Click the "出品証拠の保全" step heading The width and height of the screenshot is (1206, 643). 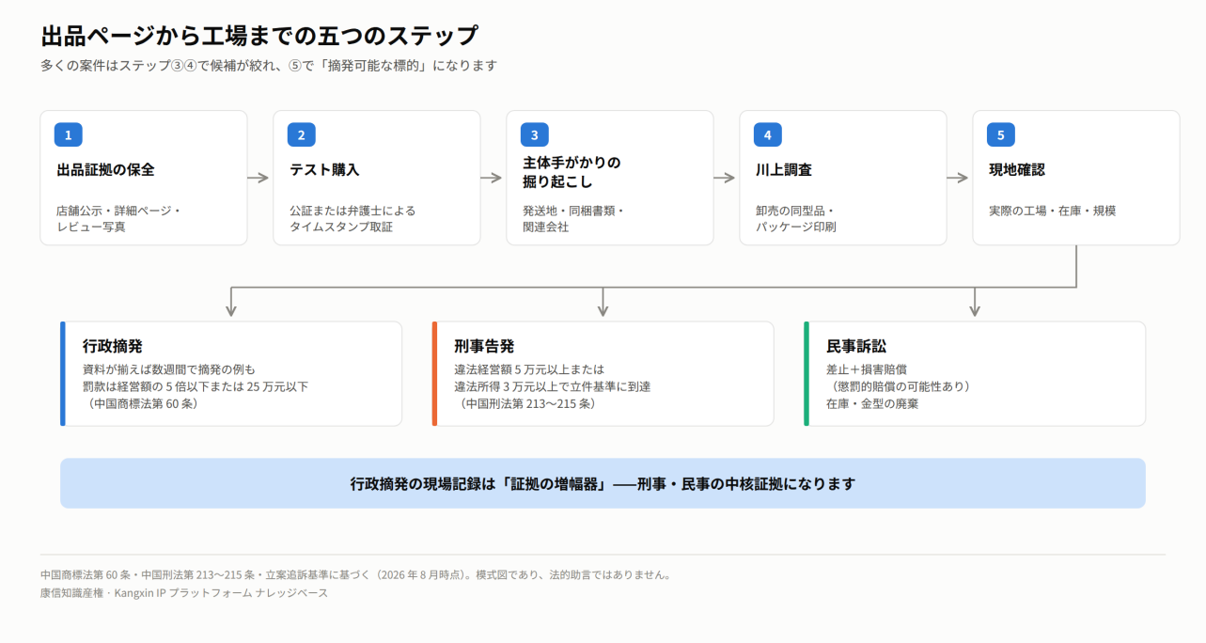[x=105, y=170]
